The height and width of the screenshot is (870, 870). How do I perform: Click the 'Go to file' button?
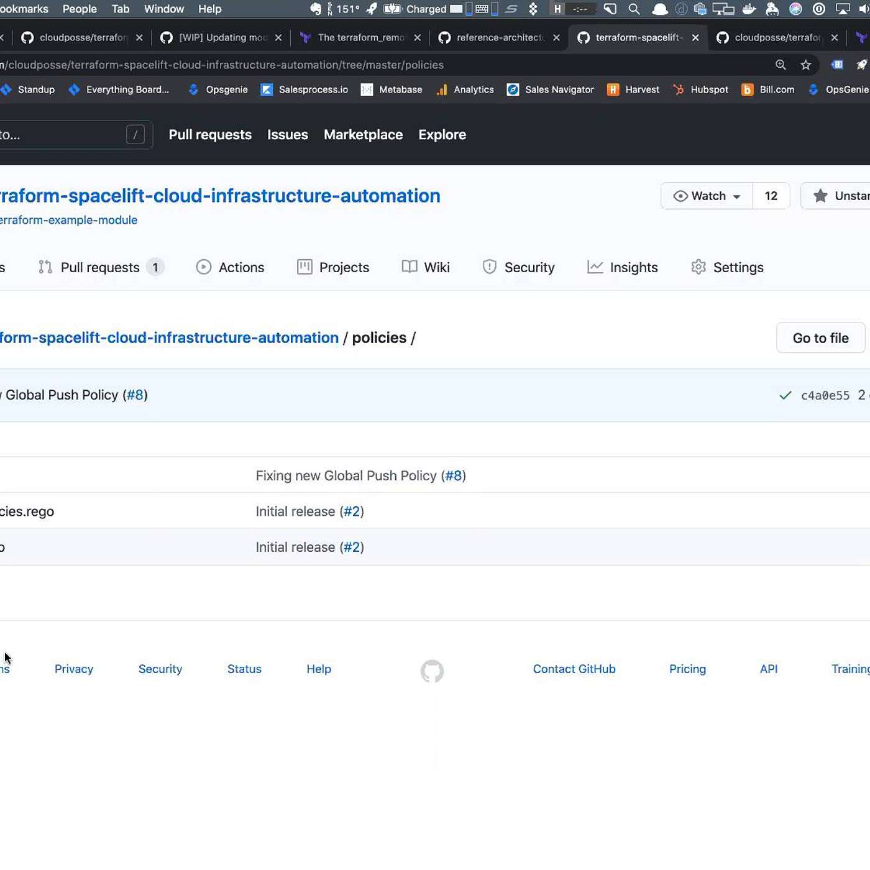[x=821, y=338]
